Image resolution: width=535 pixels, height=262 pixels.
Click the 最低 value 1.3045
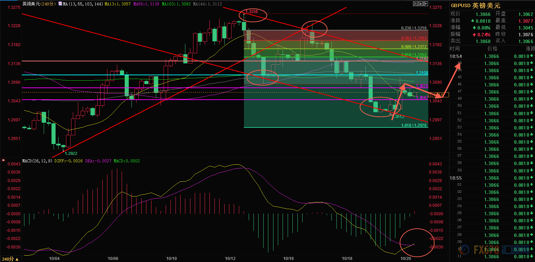click(x=526, y=28)
